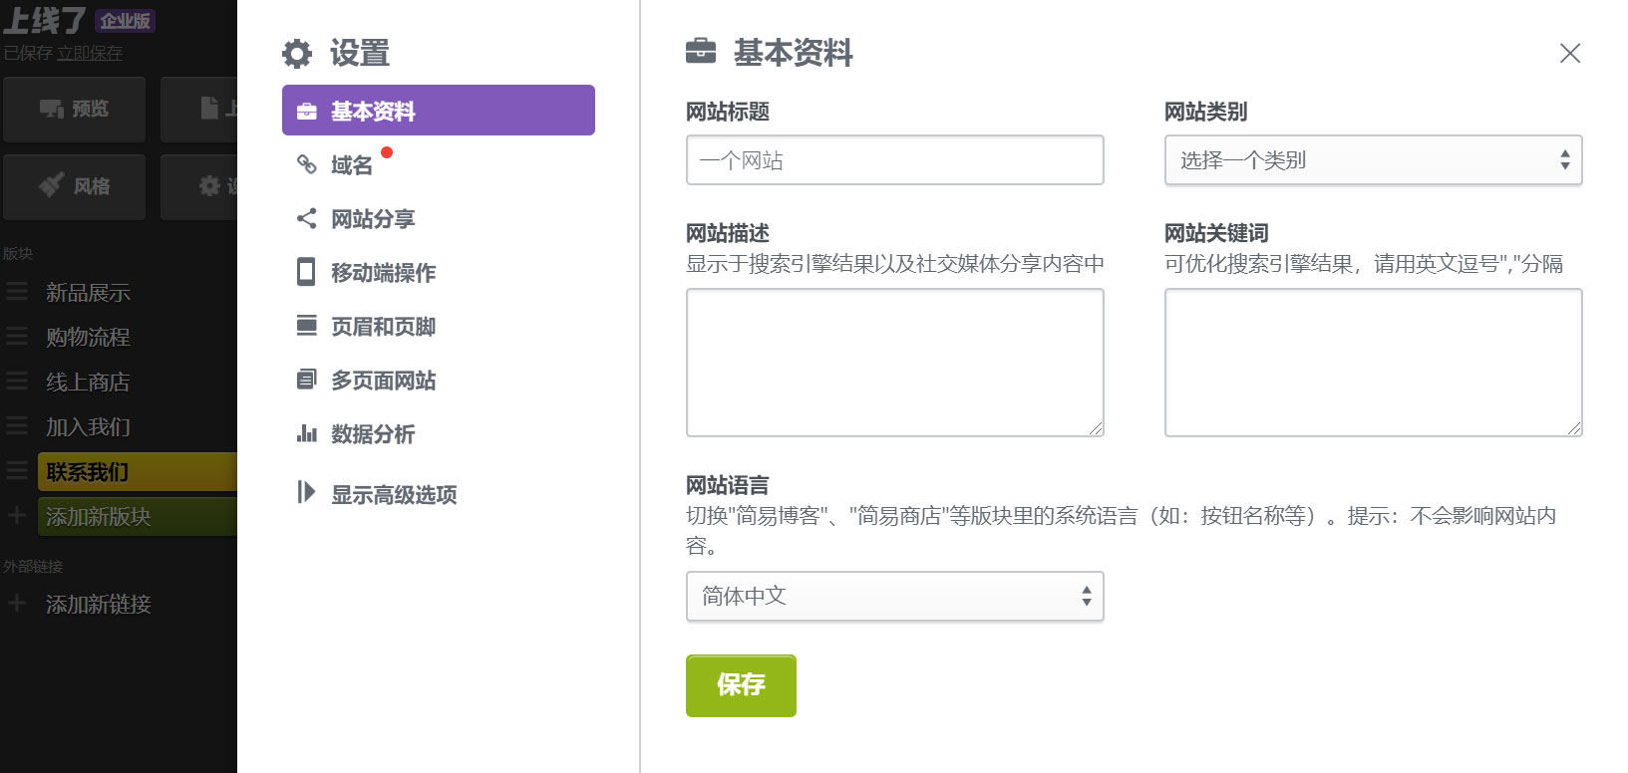
Task: Click the plus icon beside 添加新版块
Action: [x=17, y=516]
